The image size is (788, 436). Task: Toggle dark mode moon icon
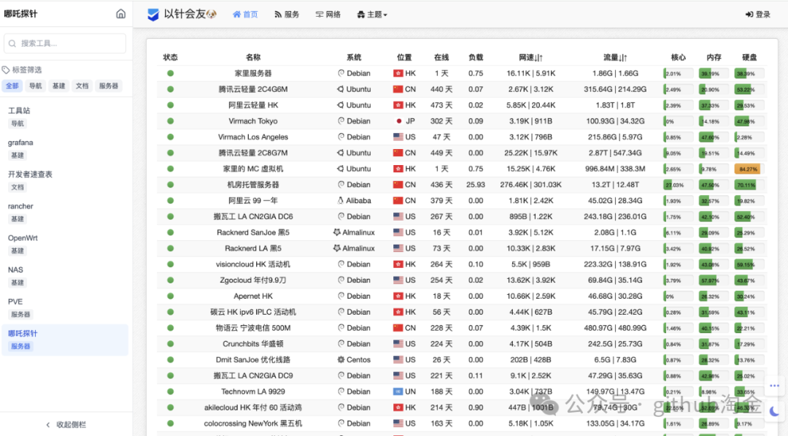[774, 412]
